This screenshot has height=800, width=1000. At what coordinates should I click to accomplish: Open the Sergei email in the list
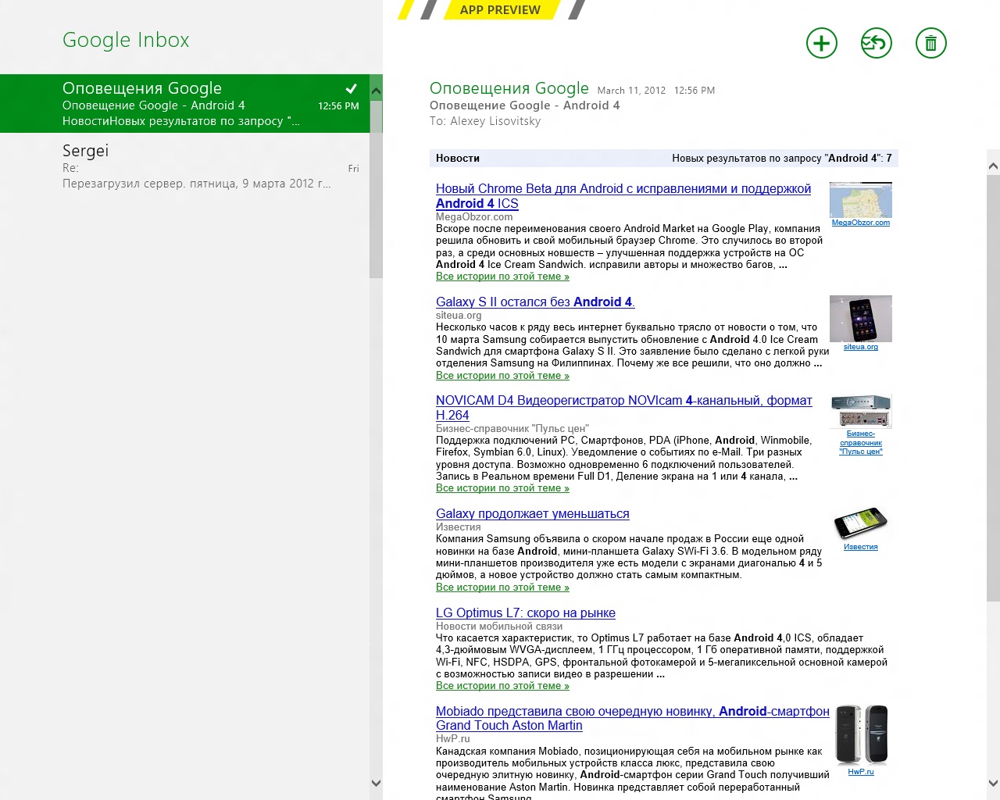tap(184, 166)
